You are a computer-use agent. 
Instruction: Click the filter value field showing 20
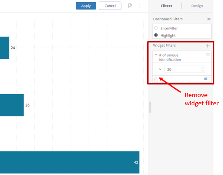[x=183, y=69]
